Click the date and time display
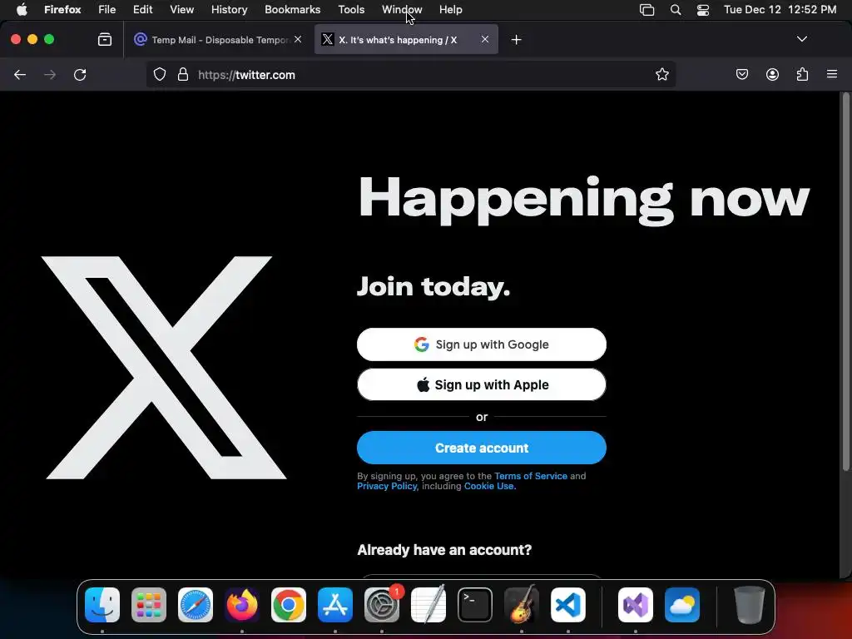Screen dimensions: 852x639 780,10
